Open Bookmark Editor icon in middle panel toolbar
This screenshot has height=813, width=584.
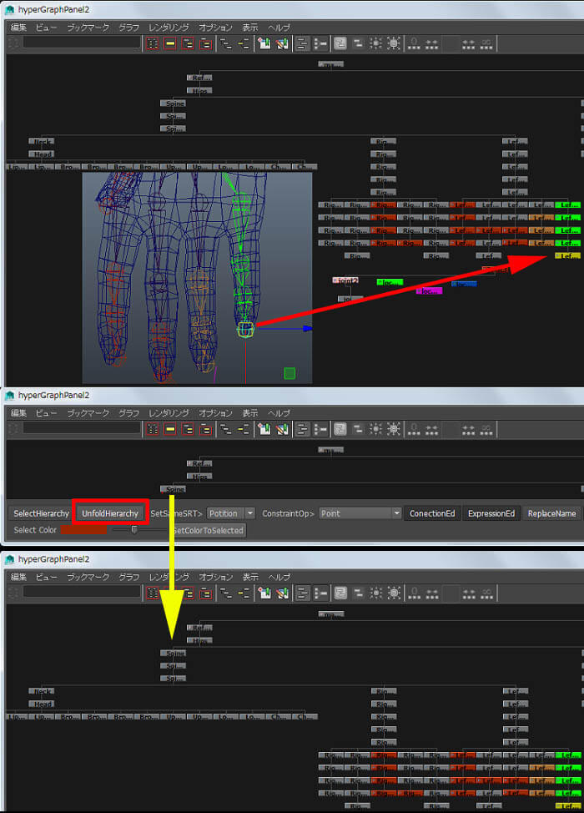[282, 429]
